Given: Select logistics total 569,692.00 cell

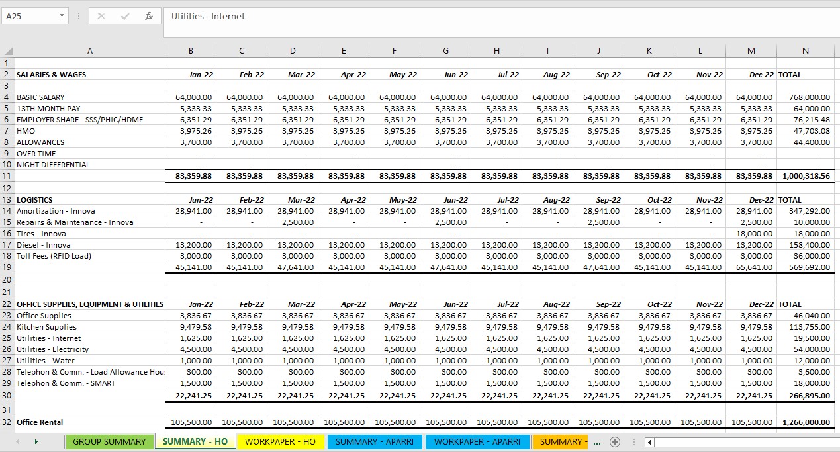Looking at the screenshot, I should pyautogui.click(x=805, y=267).
